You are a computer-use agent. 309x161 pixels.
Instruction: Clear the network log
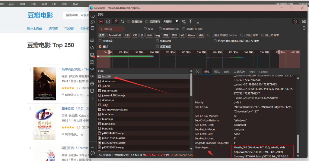108,22
